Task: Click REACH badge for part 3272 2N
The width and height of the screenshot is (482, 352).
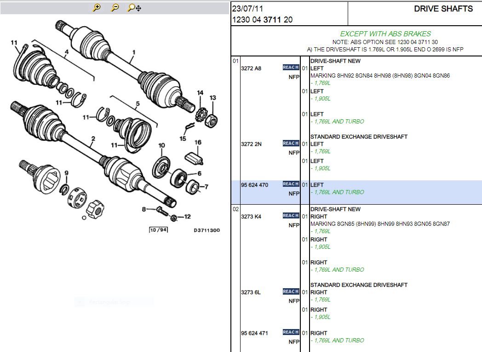Action: [291, 143]
